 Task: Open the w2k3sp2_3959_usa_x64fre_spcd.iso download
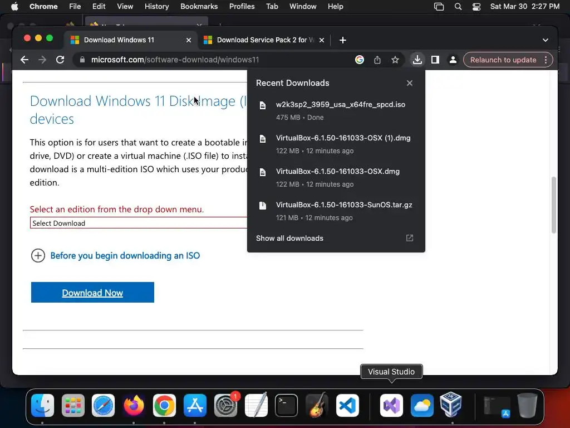336,111
